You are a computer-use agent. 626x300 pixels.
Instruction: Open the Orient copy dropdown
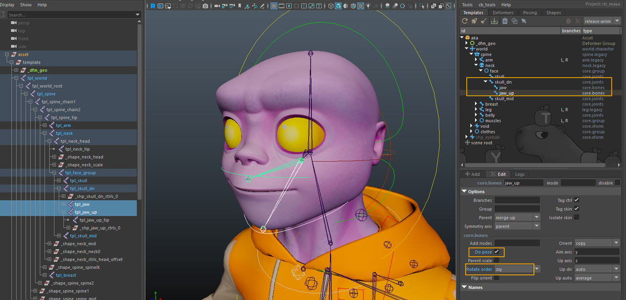point(597,243)
